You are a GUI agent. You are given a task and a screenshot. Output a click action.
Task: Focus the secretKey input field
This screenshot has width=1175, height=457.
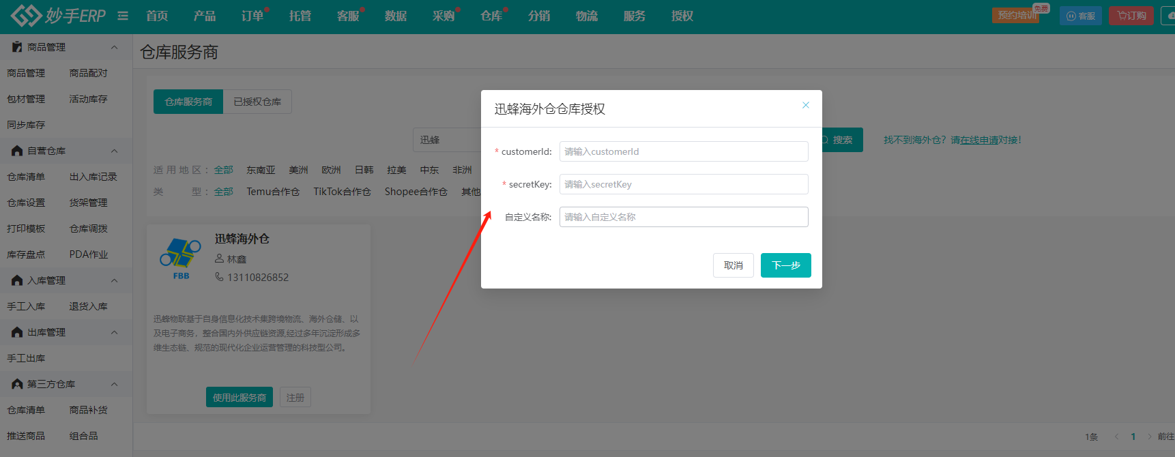[684, 184]
